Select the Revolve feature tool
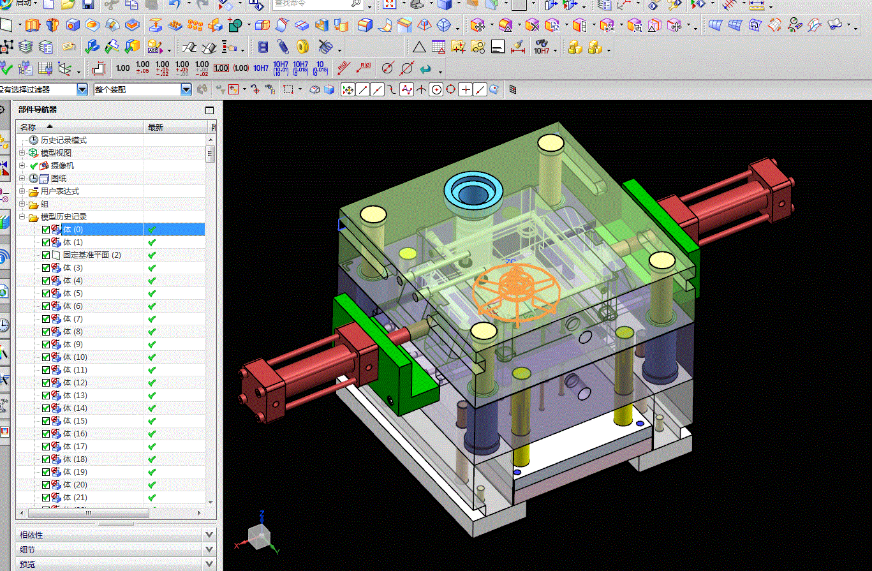 (52, 26)
